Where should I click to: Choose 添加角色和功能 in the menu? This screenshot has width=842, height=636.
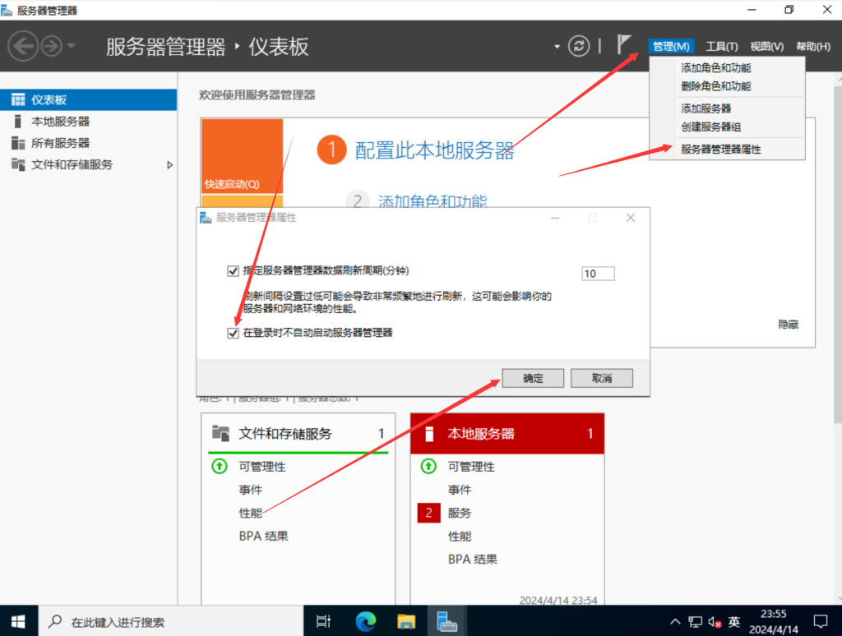[x=727, y=68]
